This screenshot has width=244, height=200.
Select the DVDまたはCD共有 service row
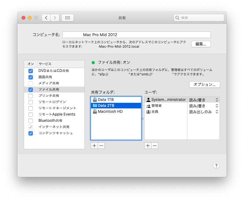point(54,71)
